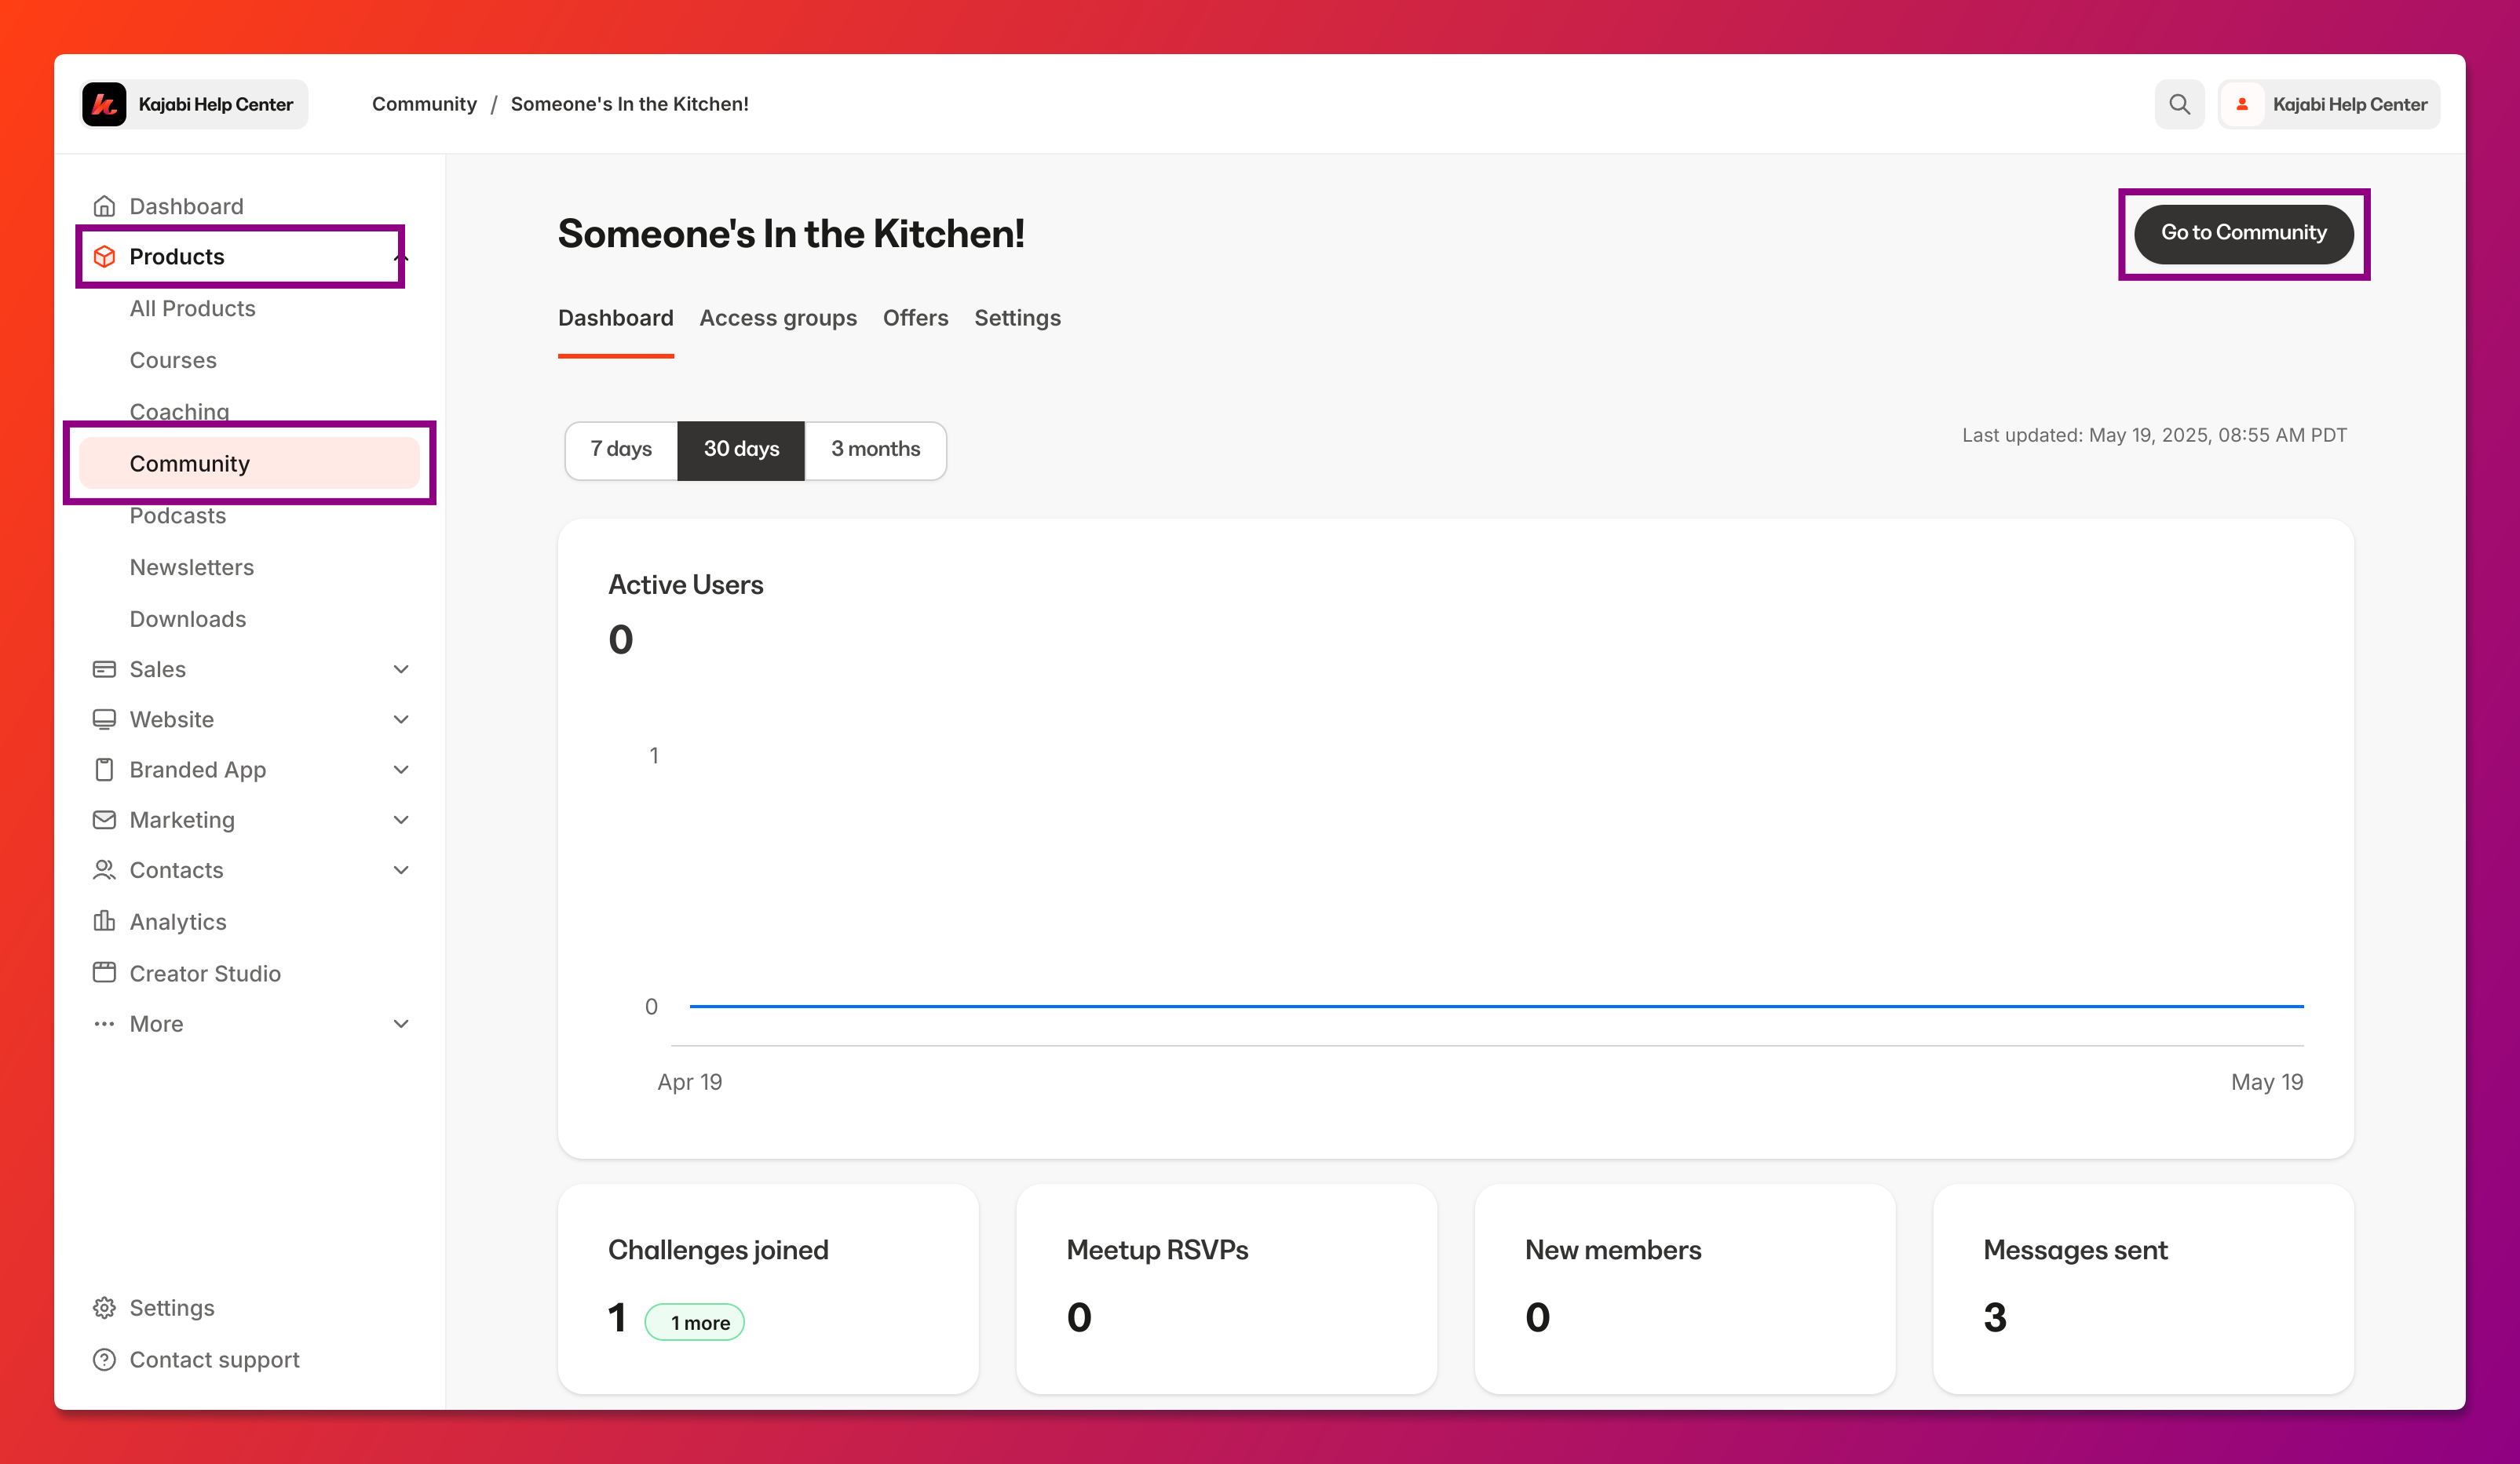The width and height of the screenshot is (2520, 1464).
Task: Open Newsletters in sidebar
Action: 192,567
